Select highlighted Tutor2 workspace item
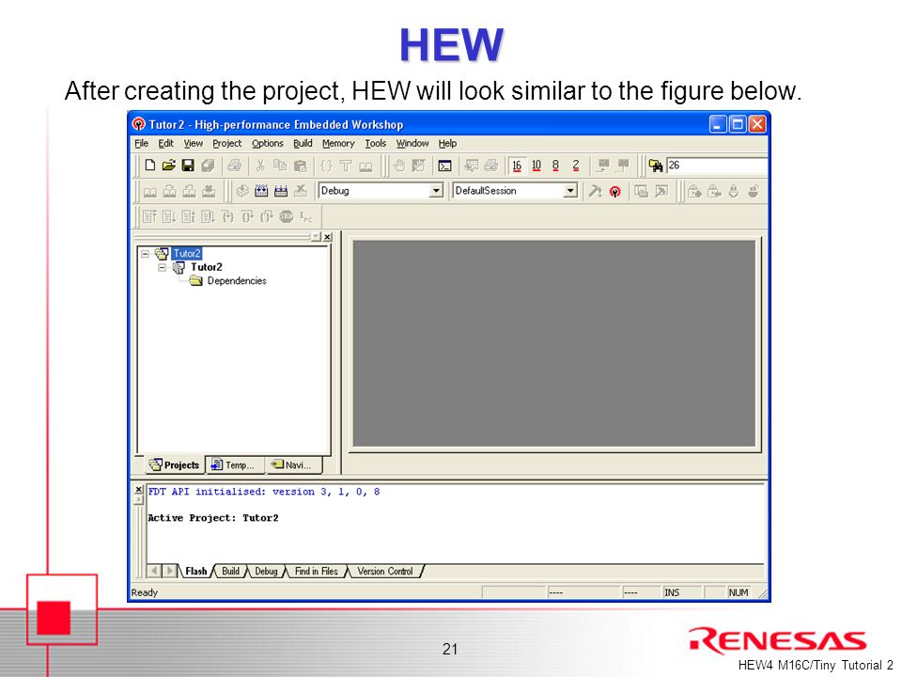The image size is (902, 677). 187,253
